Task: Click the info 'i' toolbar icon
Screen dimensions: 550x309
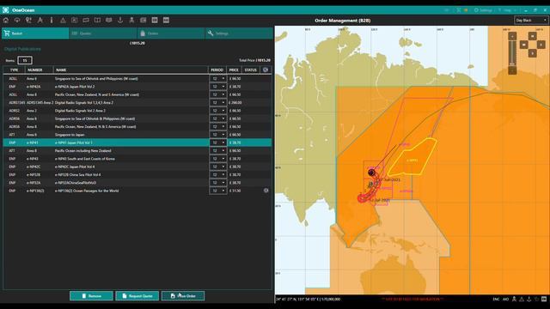Action: click(x=52, y=21)
